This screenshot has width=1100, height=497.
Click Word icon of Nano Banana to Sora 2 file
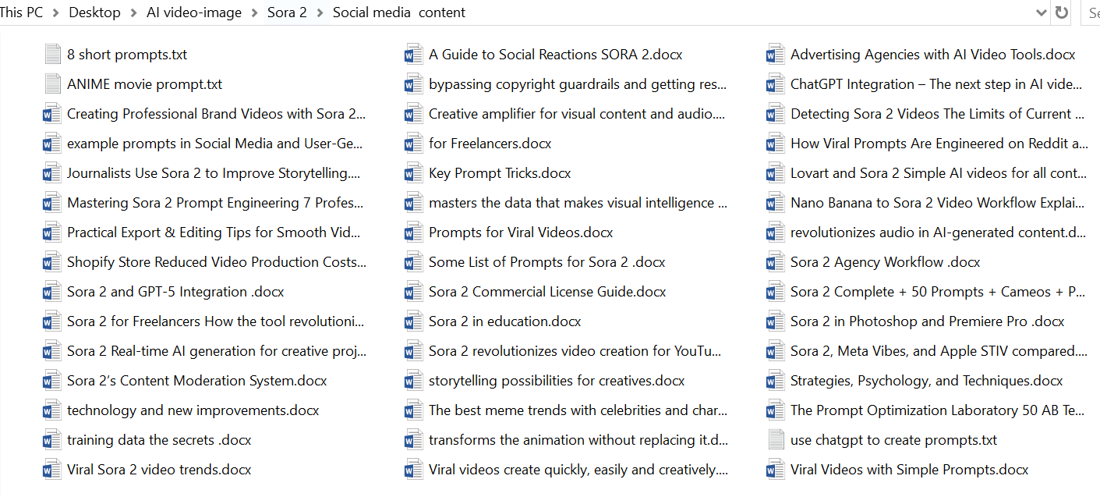[x=776, y=203]
